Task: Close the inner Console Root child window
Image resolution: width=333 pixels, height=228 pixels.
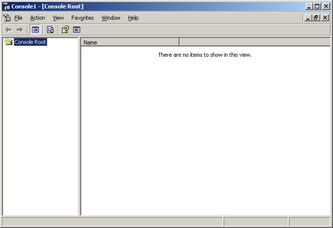Action: (325, 17)
